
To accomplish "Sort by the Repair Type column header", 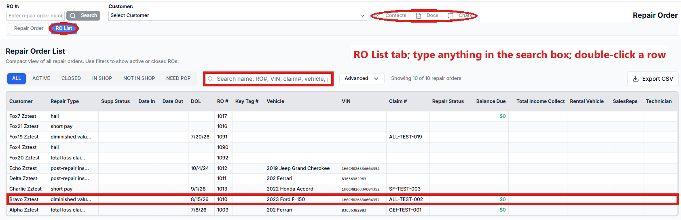I will click(x=65, y=101).
